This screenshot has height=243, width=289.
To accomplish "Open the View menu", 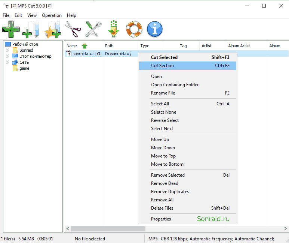I will (x=32, y=15).
